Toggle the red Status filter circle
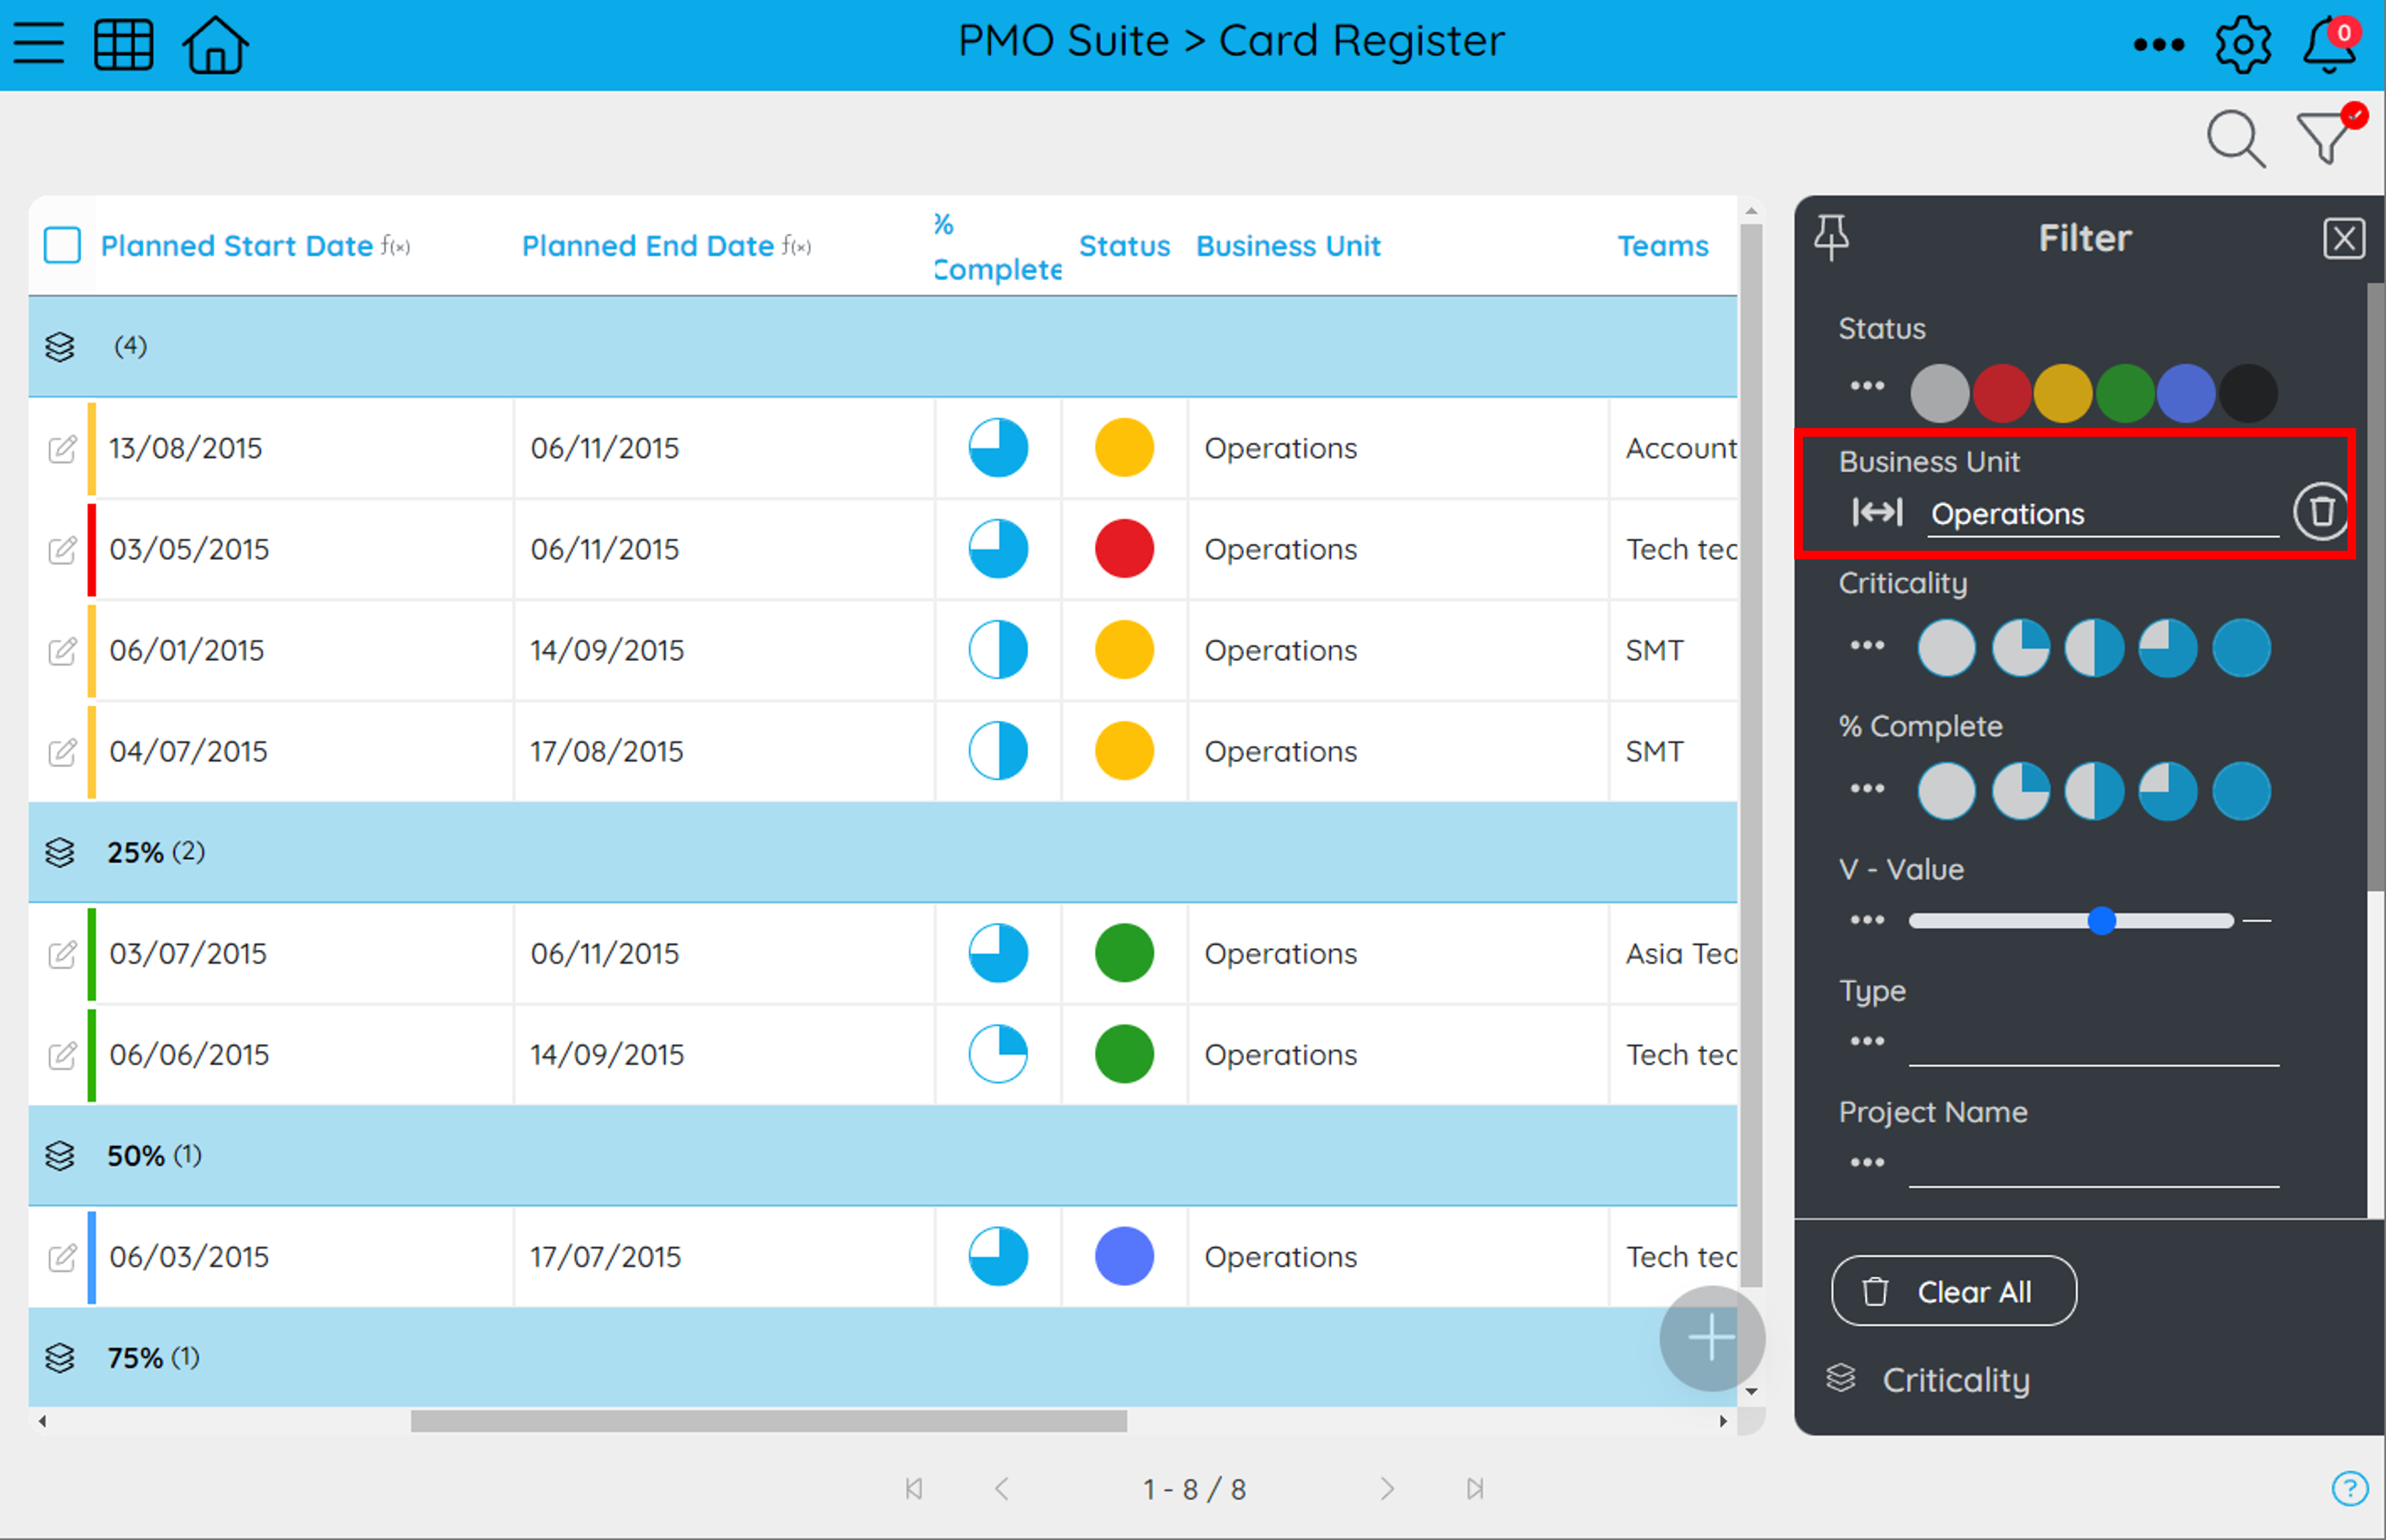Screen dimensions: 2386x1540 2001,393
